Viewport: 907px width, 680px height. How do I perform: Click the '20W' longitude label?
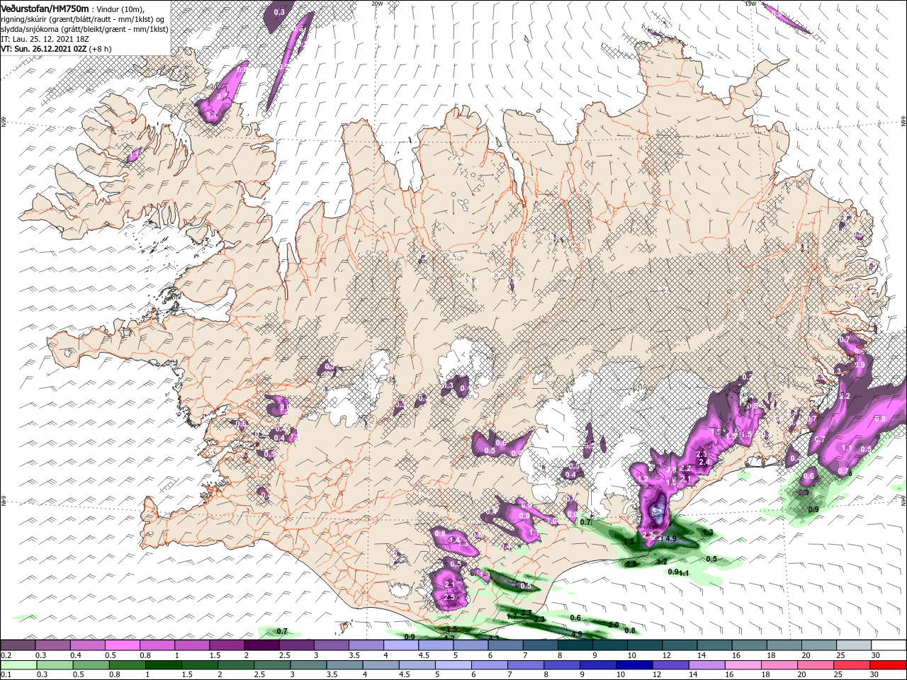pyautogui.click(x=377, y=4)
